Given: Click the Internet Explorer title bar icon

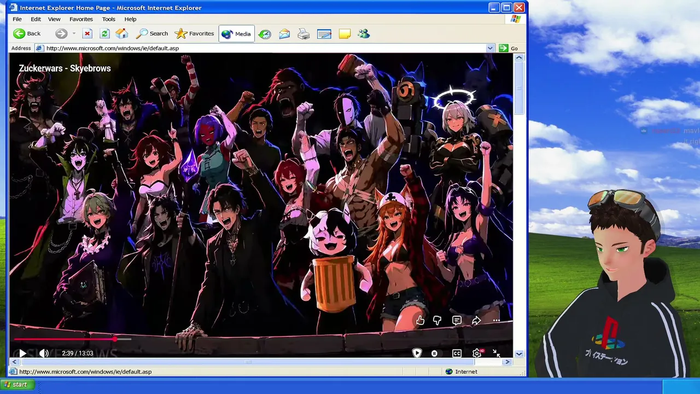Looking at the screenshot, I should (13, 8).
